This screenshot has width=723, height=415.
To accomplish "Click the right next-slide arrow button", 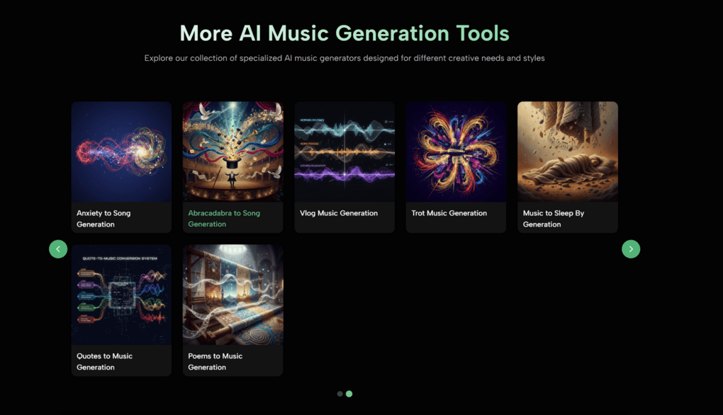I will pos(631,249).
